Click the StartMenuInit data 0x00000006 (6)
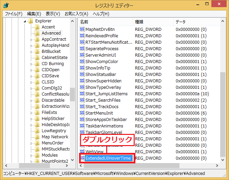This screenshot has height=180, width=229. (x=191, y=113)
